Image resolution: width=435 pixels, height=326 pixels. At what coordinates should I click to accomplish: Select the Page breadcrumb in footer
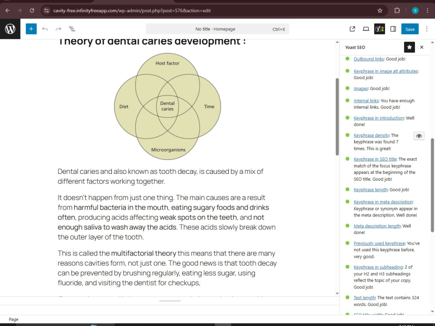pyautogui.click(x=13, y=319)
